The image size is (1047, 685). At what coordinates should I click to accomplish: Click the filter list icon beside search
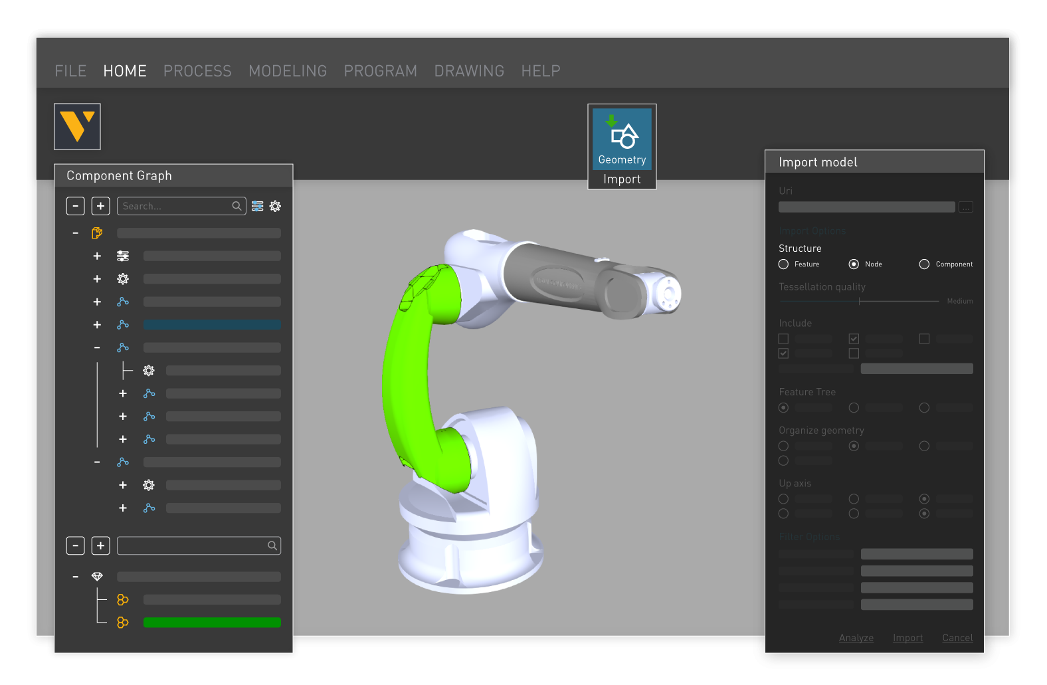(258, 206)
